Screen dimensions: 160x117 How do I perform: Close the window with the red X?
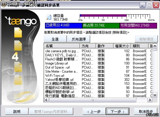tap(156, 5)
